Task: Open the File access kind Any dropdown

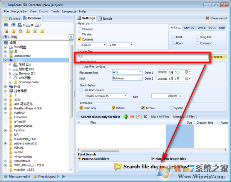Action: 127,72
